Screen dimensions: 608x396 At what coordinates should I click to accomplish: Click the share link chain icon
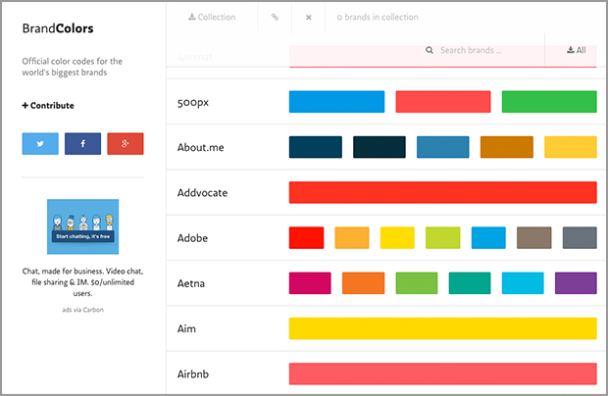pos(275,17)
